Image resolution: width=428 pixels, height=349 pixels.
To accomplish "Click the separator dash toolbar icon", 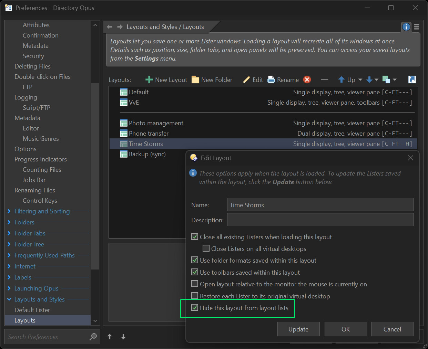I will 324,80.
